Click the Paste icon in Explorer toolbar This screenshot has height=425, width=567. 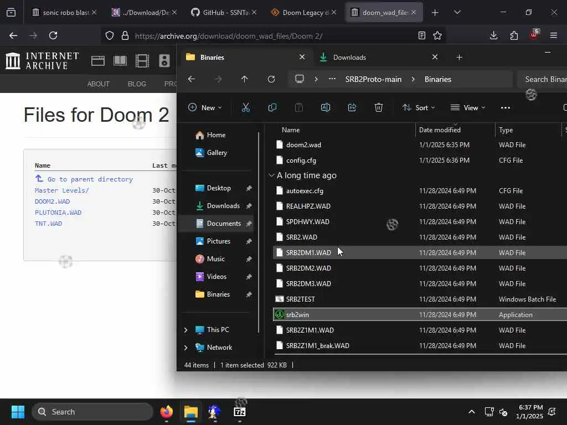click(x=298, y=108)
